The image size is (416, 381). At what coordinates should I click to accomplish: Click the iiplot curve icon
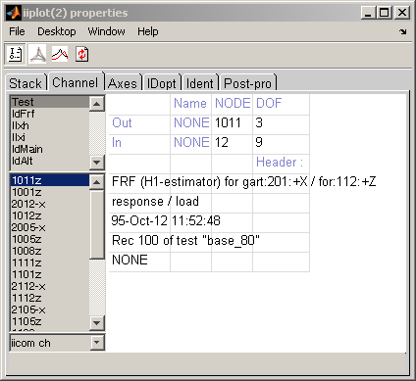tap(60, 54)
